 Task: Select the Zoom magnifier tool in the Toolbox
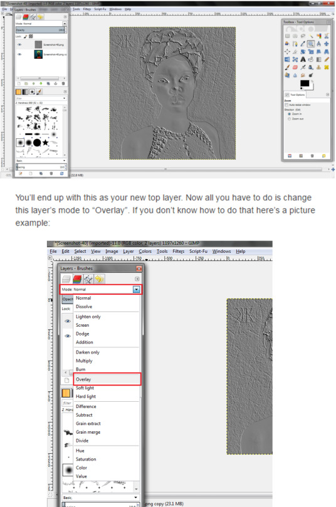click(x=311, y=44)
